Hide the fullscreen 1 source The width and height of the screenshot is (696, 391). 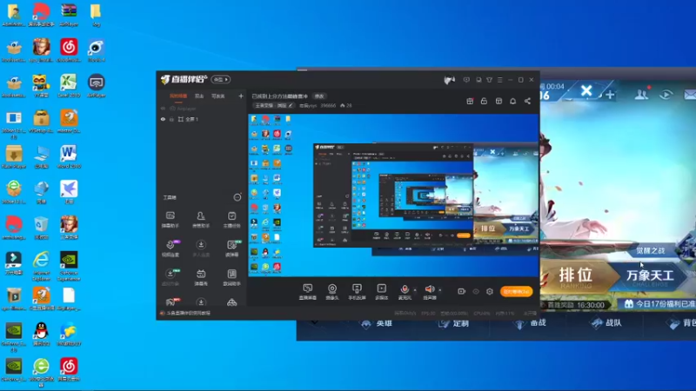tap(163, 119)
